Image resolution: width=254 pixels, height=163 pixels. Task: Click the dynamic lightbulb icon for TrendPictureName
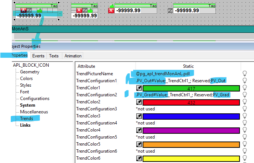click(x=245, y=74)
